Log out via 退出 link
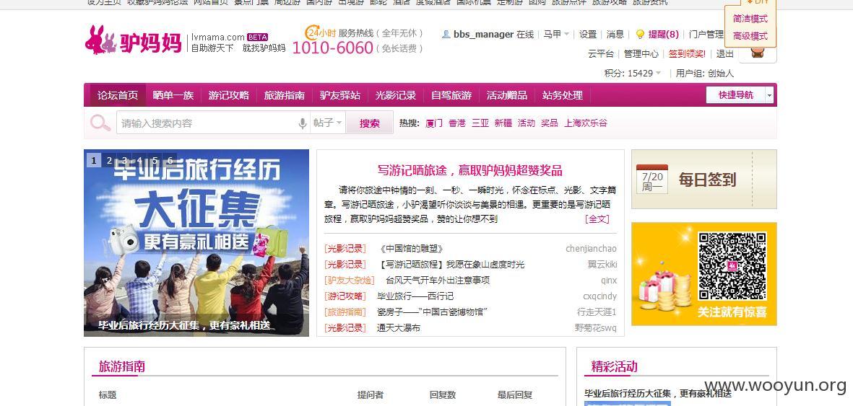 tap(724, 54)
